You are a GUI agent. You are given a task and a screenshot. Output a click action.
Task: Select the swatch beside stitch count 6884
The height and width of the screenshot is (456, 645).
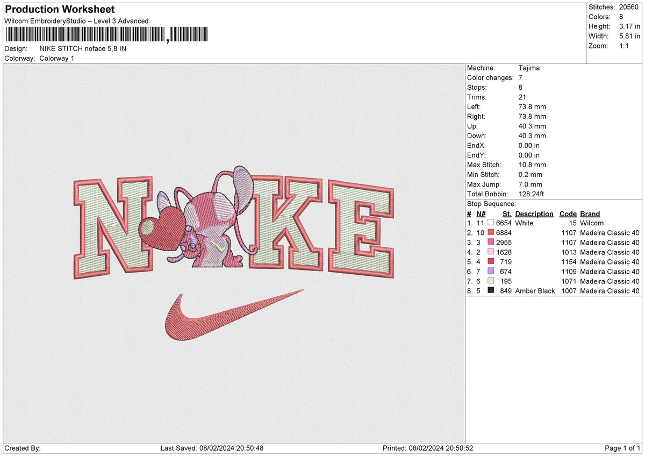[491, 232]
